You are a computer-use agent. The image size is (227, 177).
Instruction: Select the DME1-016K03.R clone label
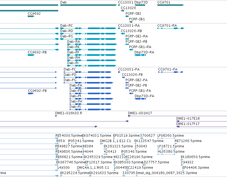point(69,113)
